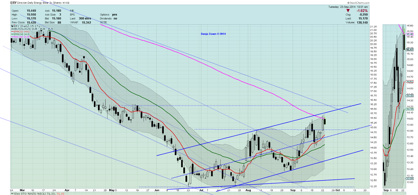Screen dimensions: 418x195
Task: Click the Dividends 'no' value
Action: click(x=115, y=19)
